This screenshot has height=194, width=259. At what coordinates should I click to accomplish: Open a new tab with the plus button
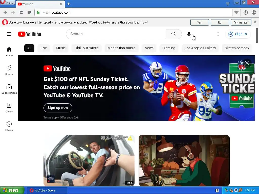click(69, 4)
